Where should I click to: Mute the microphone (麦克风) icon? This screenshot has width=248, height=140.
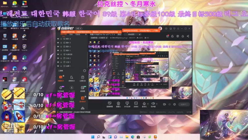[x=144, y=104]
